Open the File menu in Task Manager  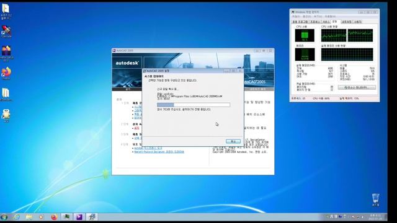click(296, 17)
